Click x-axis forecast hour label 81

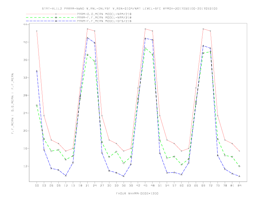pyautogui.click(x=232, y=185)
